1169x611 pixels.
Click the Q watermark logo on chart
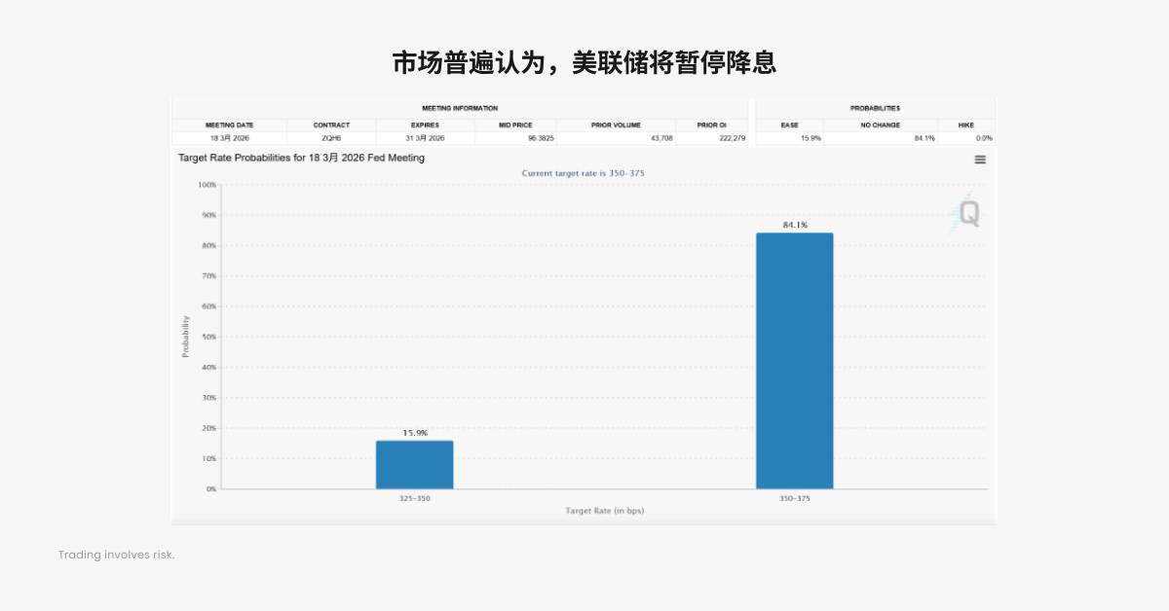click(x=967, y=213)
